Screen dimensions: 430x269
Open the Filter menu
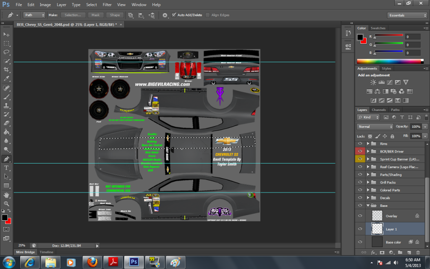point(107,5)
